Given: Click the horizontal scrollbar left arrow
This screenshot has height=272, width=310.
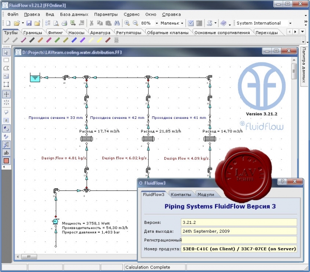Looking at the screenshot, I should (18, 257).
